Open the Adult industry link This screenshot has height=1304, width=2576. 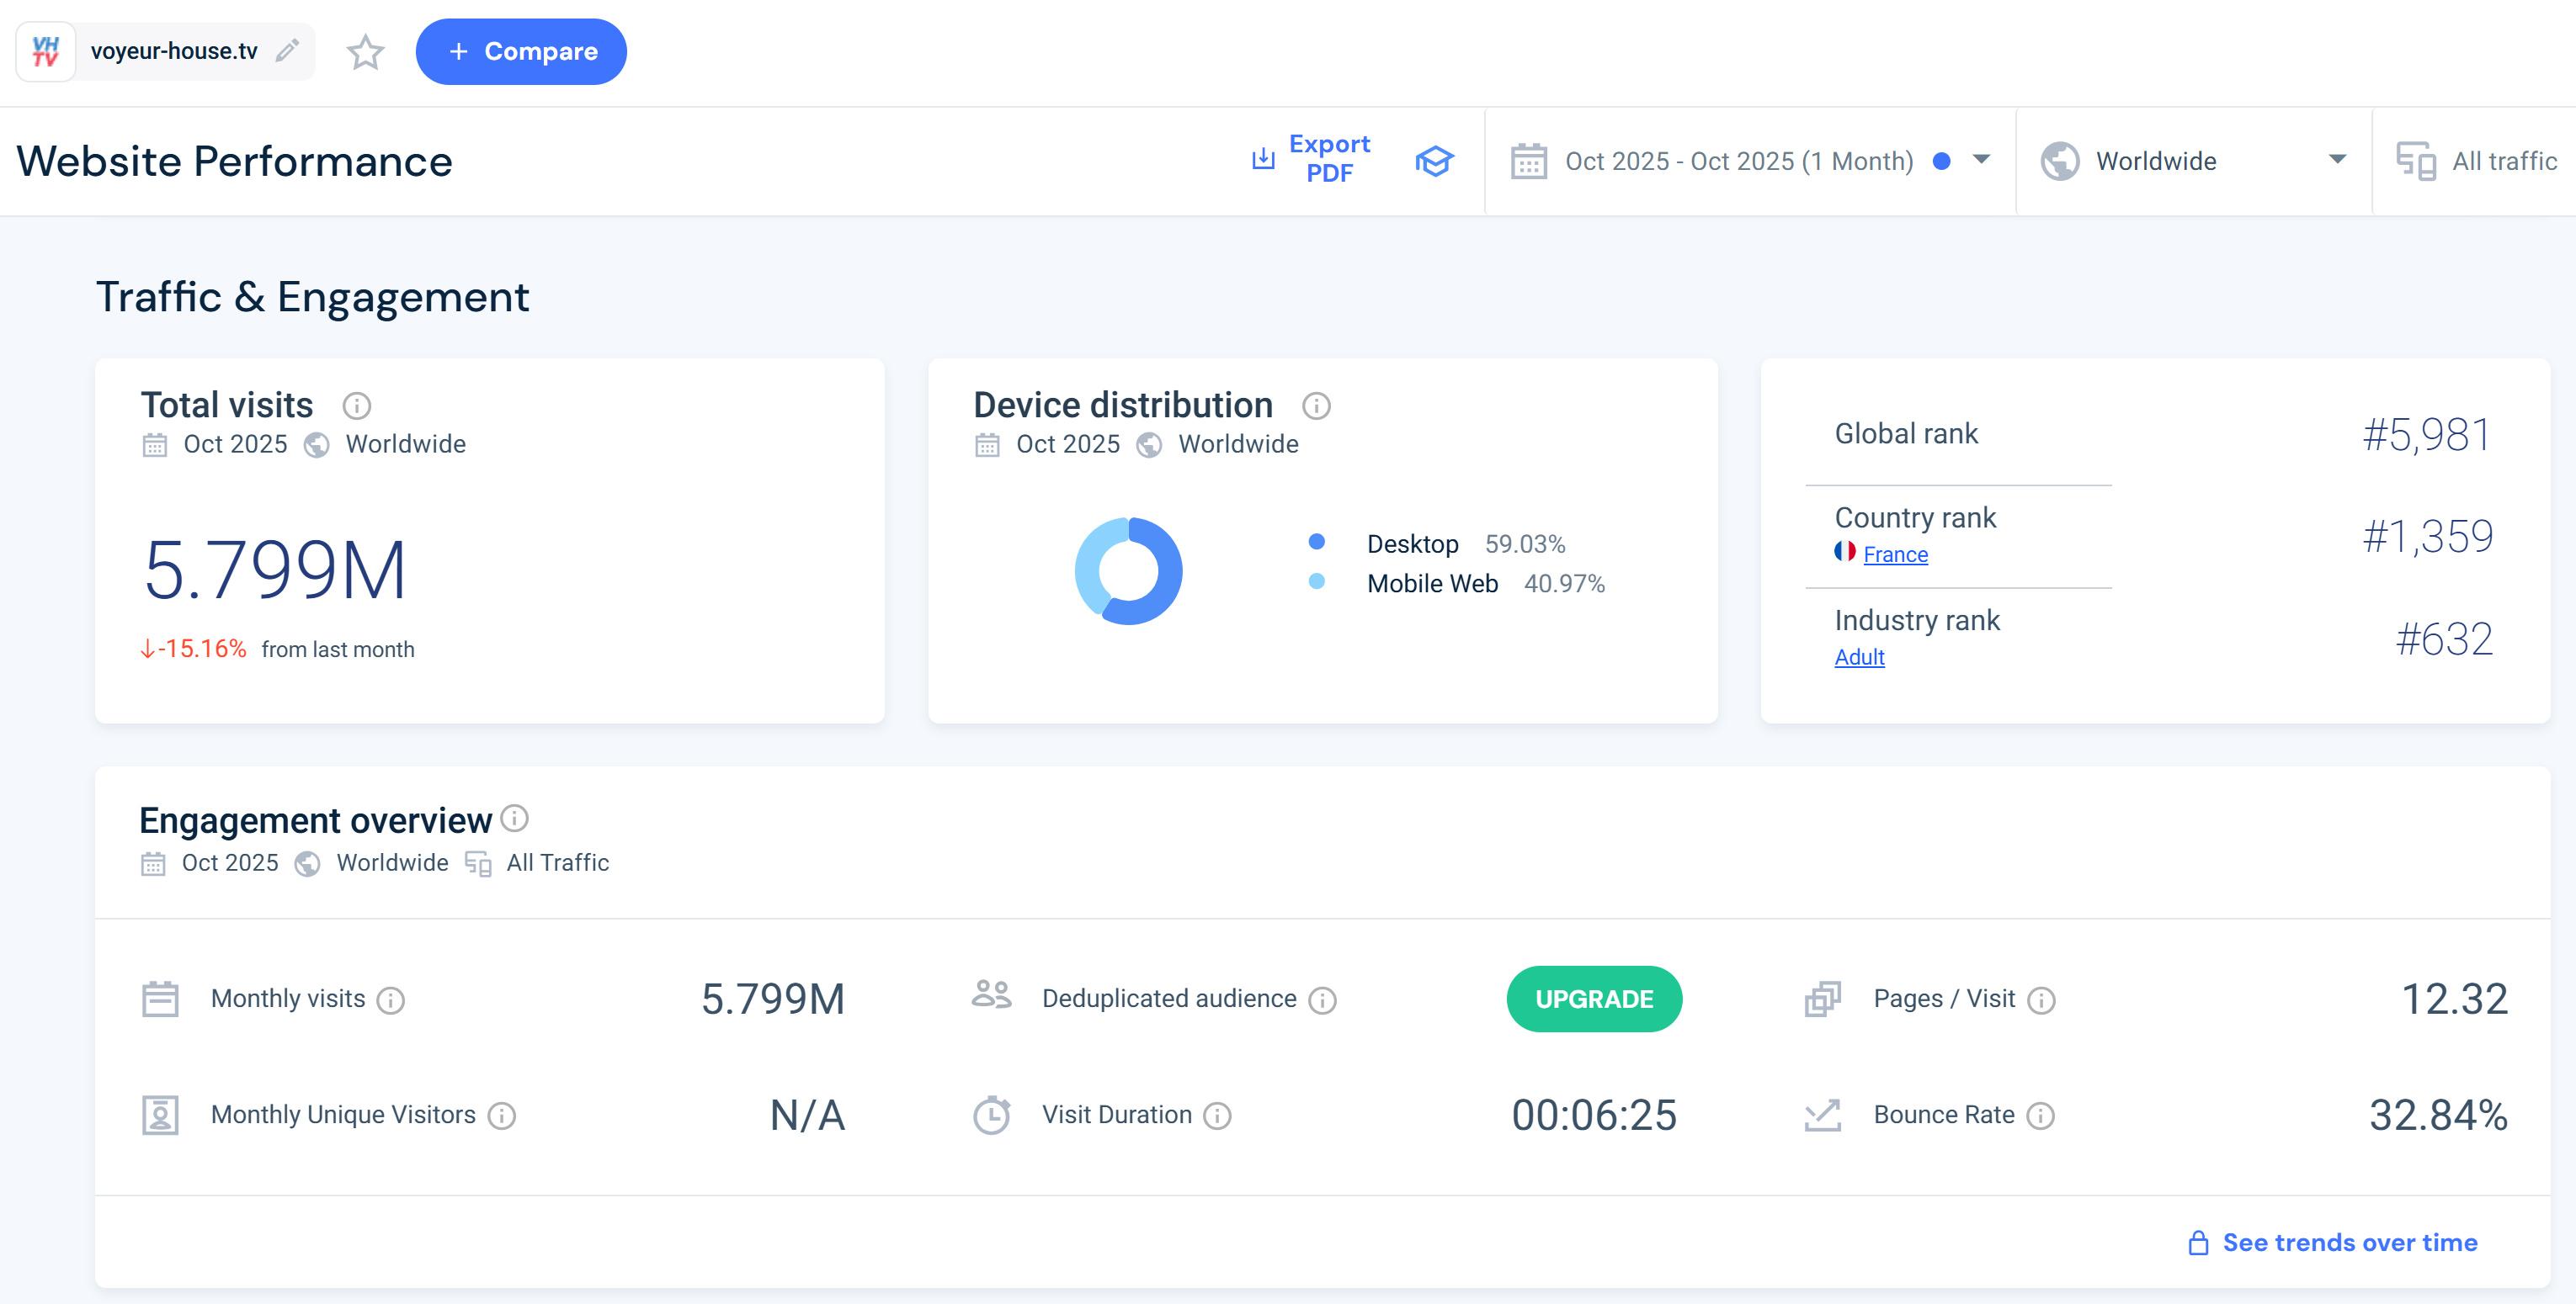coord(1859,658)
